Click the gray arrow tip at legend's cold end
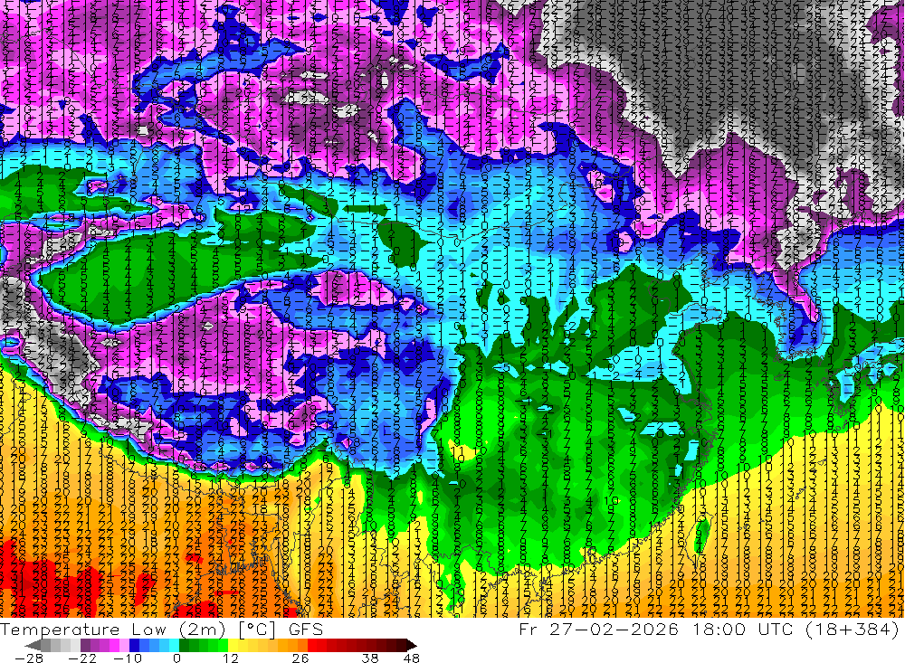Viewport: 905px width, 663px height. [33, 646]
